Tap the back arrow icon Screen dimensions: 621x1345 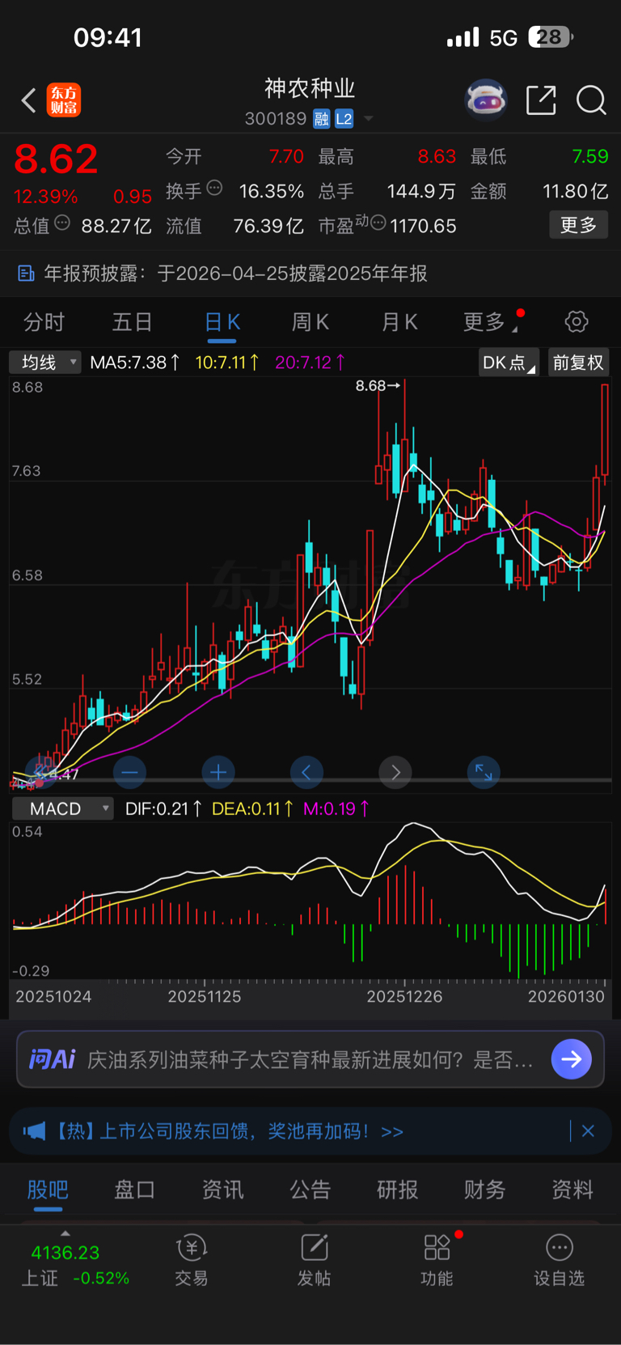pos(28,100)
